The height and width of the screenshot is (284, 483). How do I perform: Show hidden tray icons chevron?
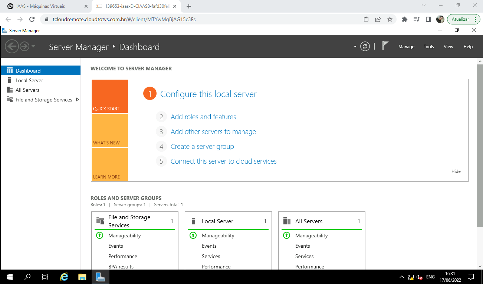pos(401,277)
